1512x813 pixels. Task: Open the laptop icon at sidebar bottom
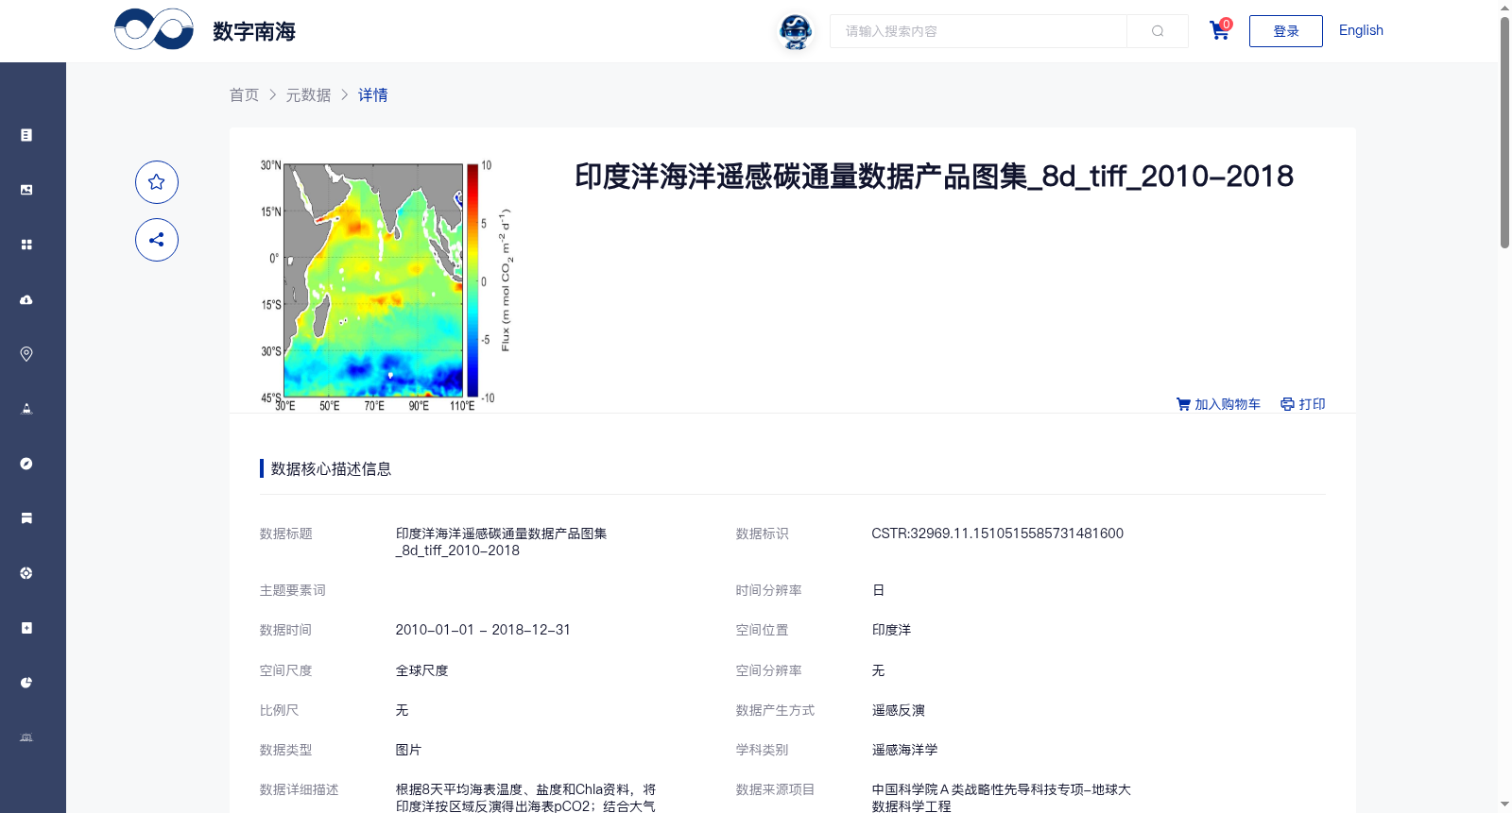(26, 737)
